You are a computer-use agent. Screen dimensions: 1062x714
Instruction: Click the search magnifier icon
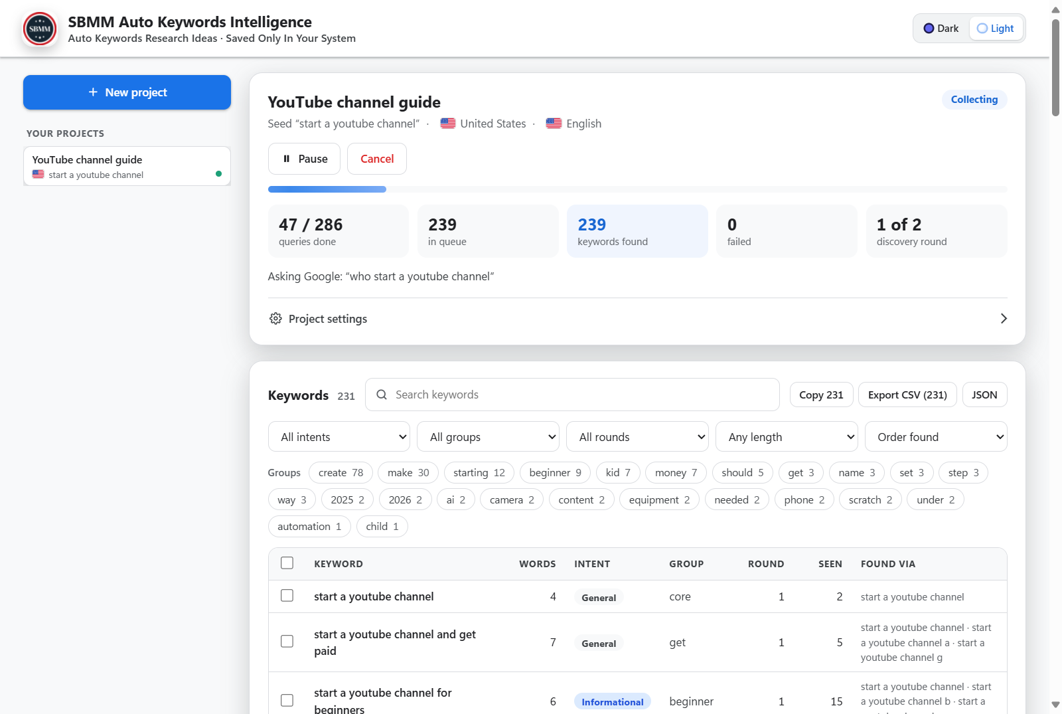382,395
